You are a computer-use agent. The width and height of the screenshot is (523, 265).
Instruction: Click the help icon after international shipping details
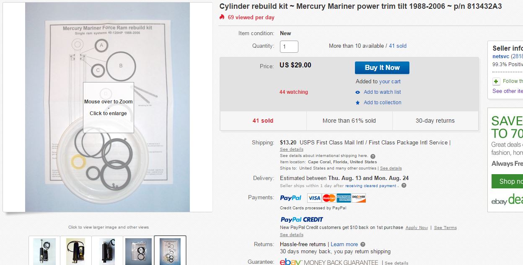click(373, 156)
